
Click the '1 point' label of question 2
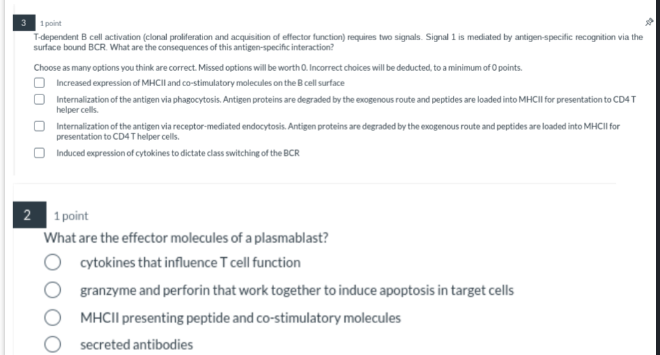(x=71, y=216)
